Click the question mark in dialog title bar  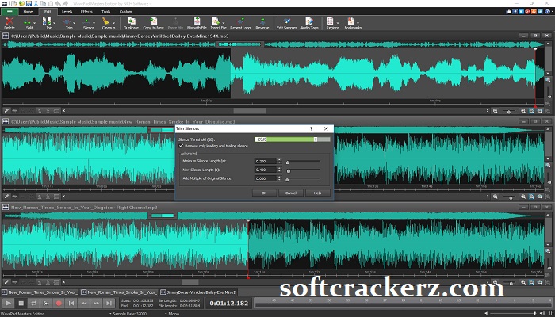311,128
